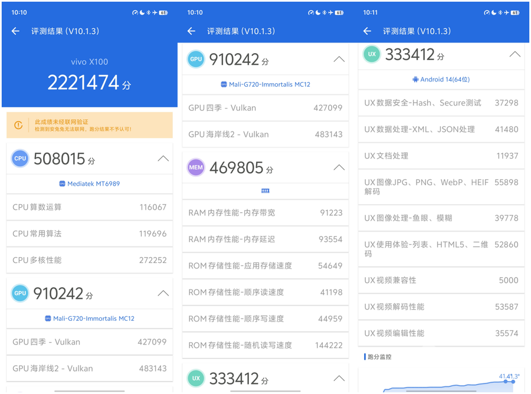Collapse the CPU 508015 section
The image size is (531, 394).
163,159
